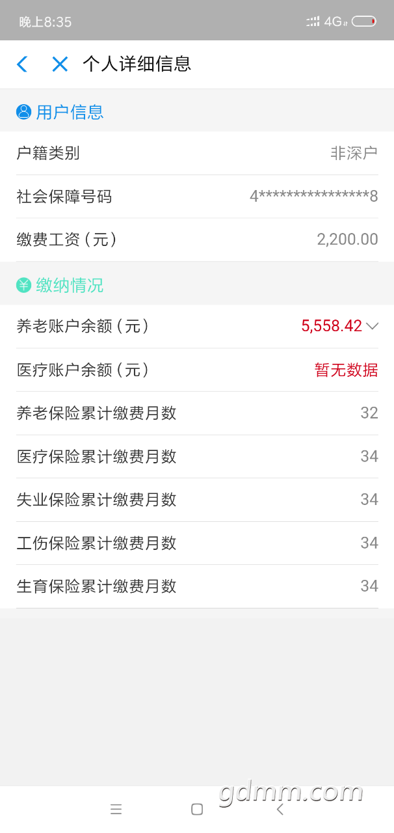Select the 失业保险累计缴费月数 row
394x833 pixels.
point(197,500)
